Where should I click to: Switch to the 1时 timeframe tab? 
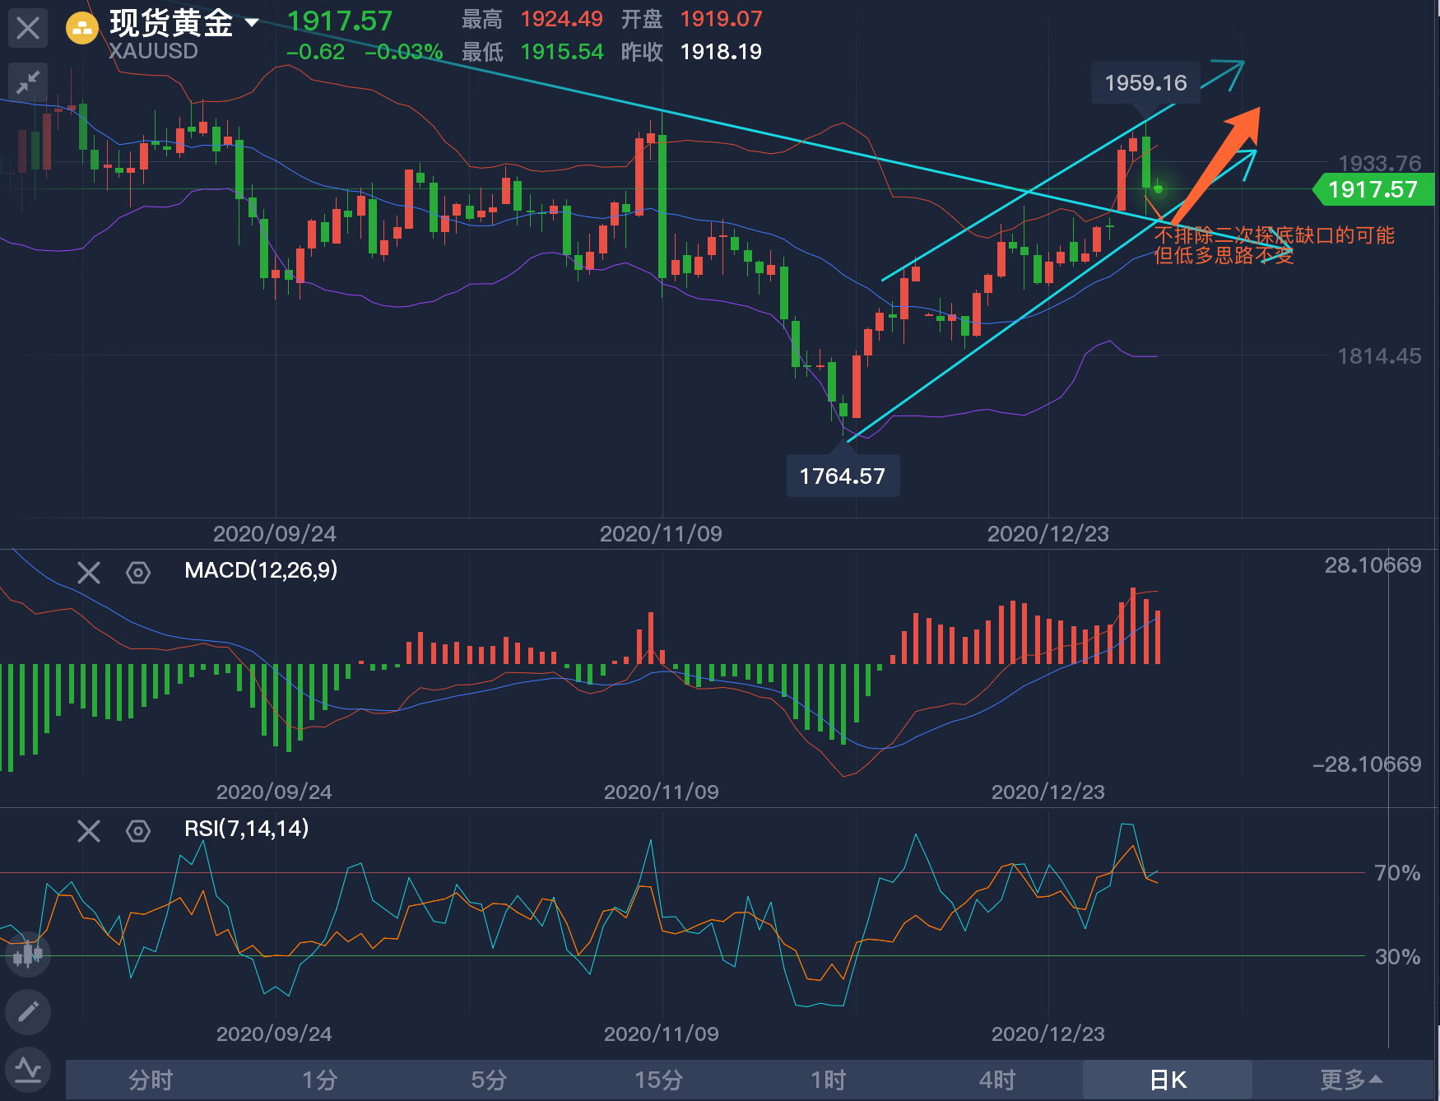point(828,1080)
